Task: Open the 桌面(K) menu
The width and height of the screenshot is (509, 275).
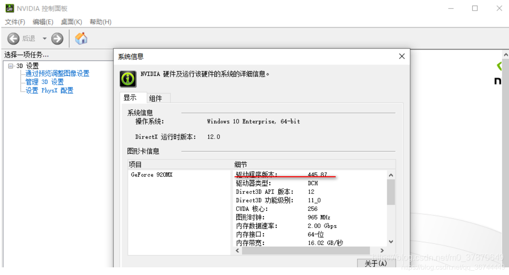Action: coord(71,22)
